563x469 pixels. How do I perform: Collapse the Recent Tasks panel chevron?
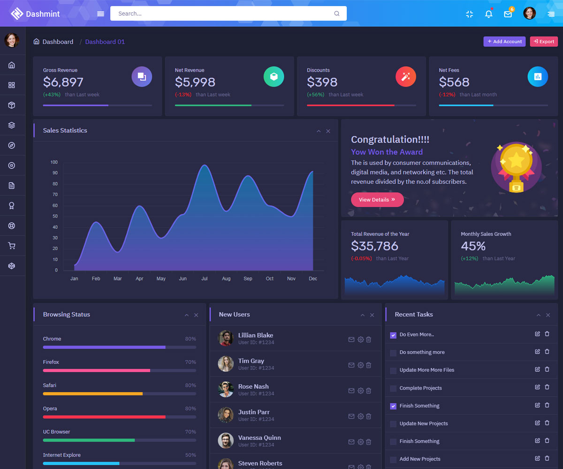click(x=539, y=315)
